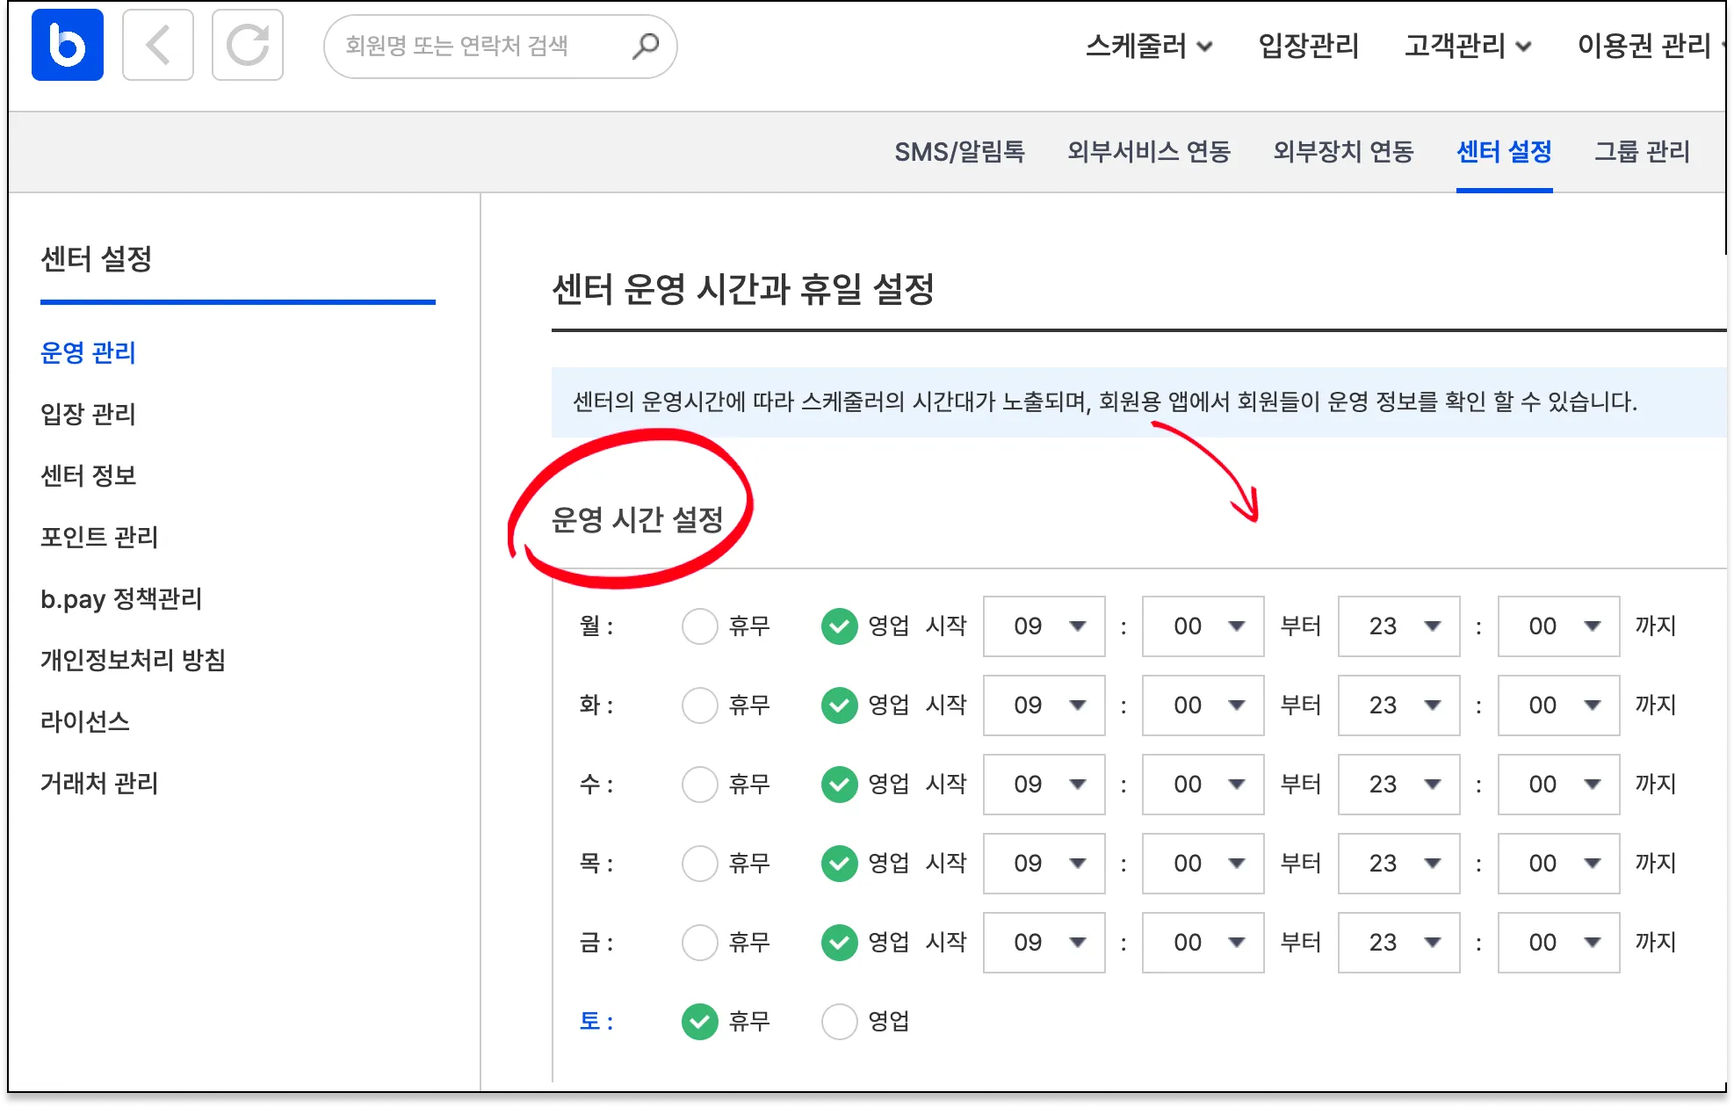Click the search magnifier icon

coord(646,46)
